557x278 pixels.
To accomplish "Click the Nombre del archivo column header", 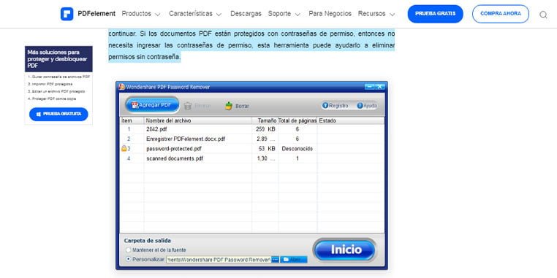I will point(198,120).
